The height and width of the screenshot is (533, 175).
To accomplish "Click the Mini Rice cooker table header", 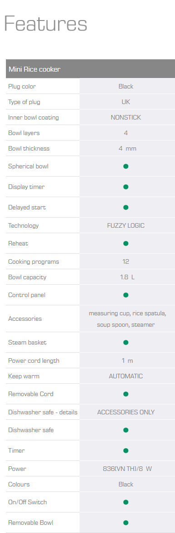I will click(x=90, y=69).
